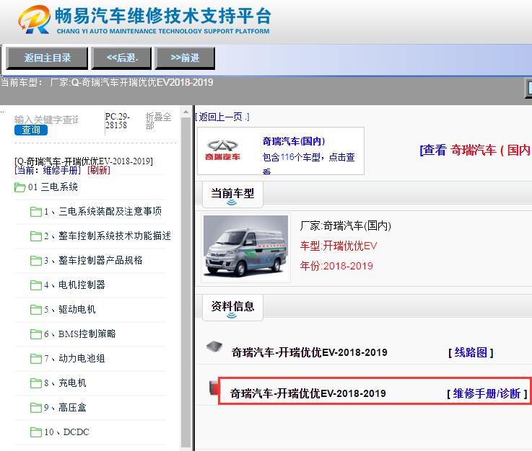Click folder icon for 三电系统装配及注意事项
This screenshot has width=532, height=451.
coord(36,212)
